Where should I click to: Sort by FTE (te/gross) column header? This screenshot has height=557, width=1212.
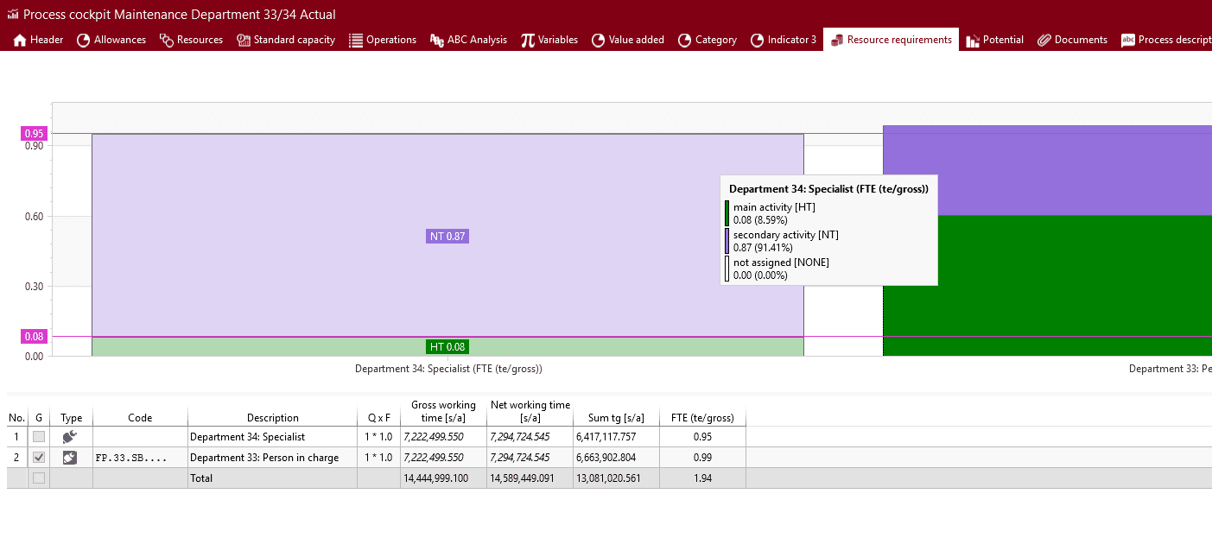[701, 418]
